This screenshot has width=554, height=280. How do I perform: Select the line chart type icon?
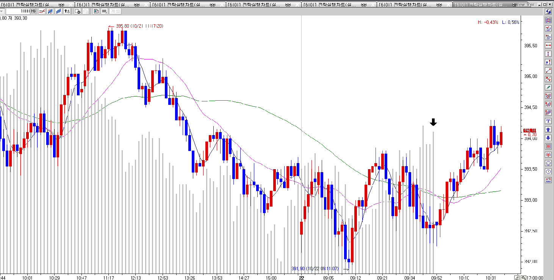[42, 11]
